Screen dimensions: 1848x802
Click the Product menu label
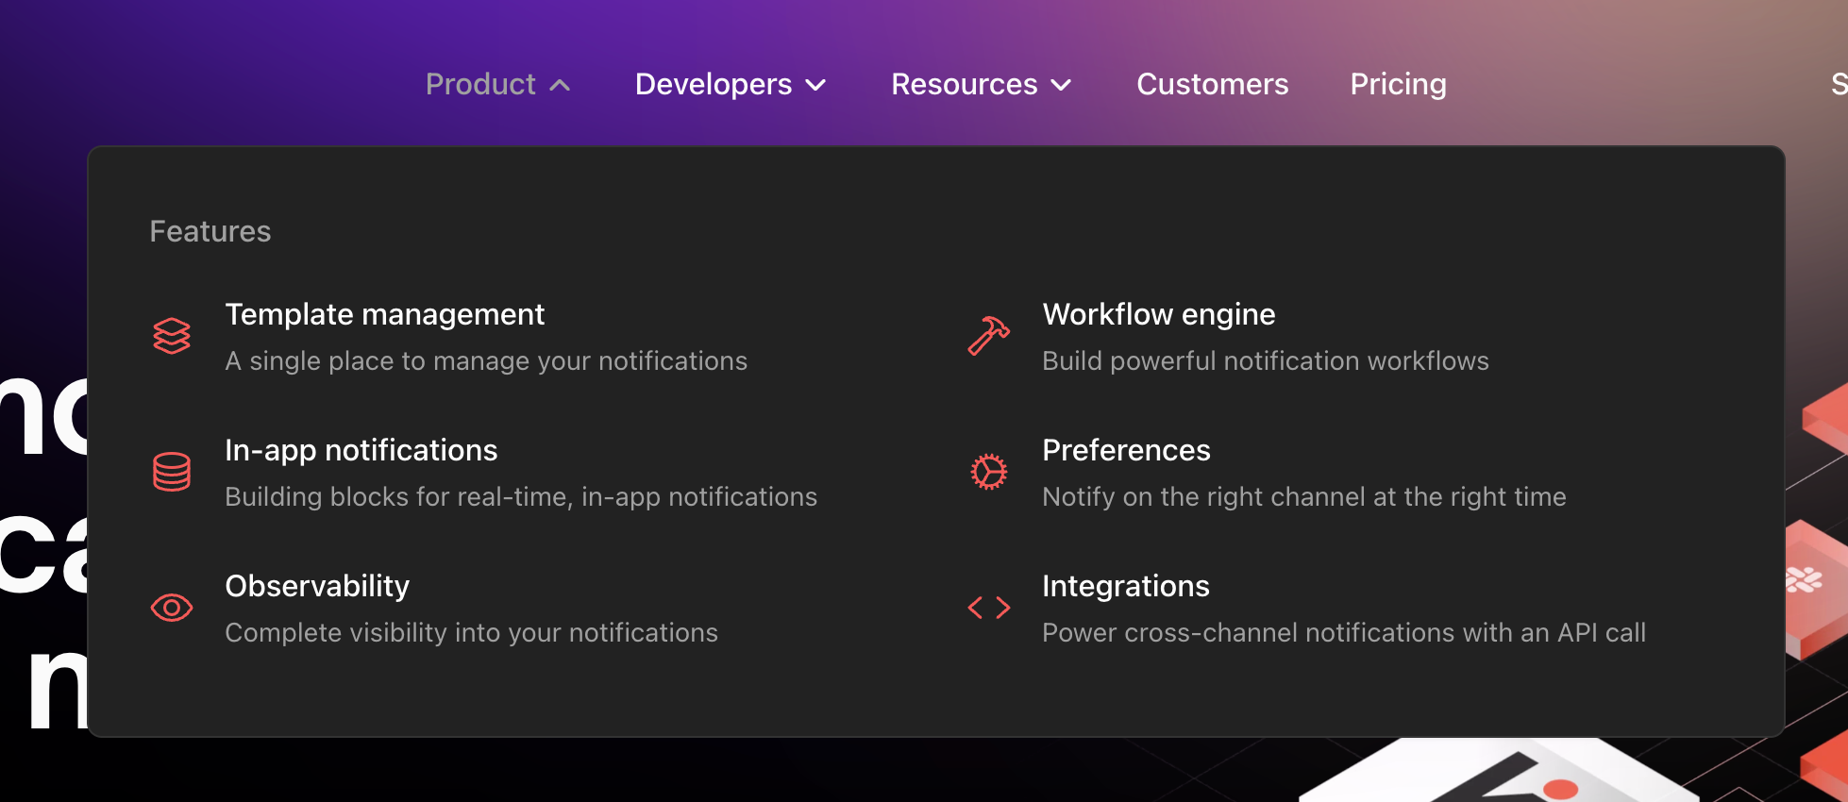[x=480, y=84]
